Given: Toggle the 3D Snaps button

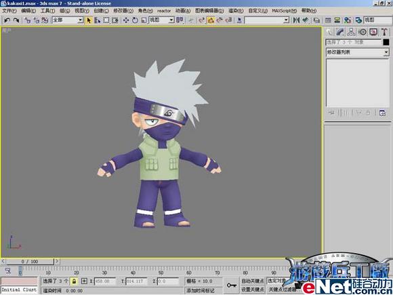Looking at the screenshot, I should 202,20.
